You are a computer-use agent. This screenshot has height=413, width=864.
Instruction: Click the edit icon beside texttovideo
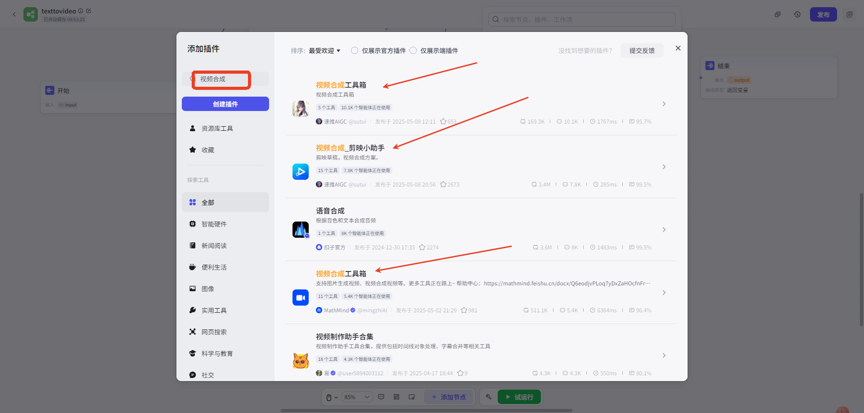[89, 11]
